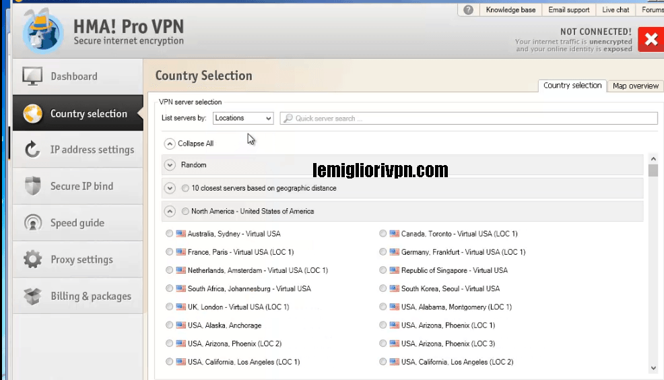Select Germany, Frankfurt - Virtual USA radio
This screenshot has width=664, height=380.
383,251
